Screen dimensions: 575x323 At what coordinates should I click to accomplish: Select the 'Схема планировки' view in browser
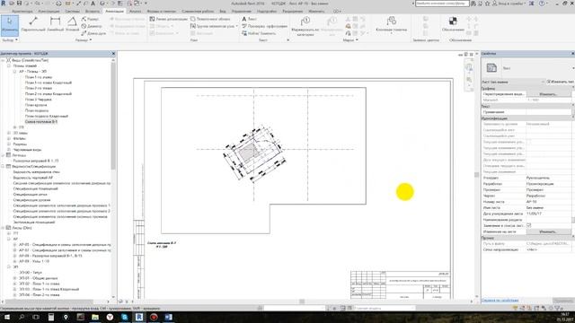tap(41, 122)
